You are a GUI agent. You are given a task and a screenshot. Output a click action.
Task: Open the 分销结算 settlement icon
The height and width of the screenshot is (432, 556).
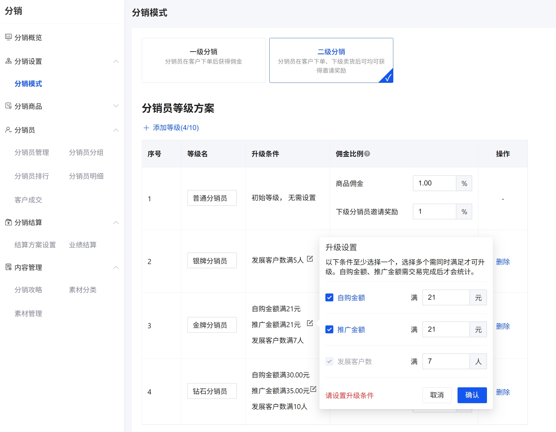(x=8, y=222)
